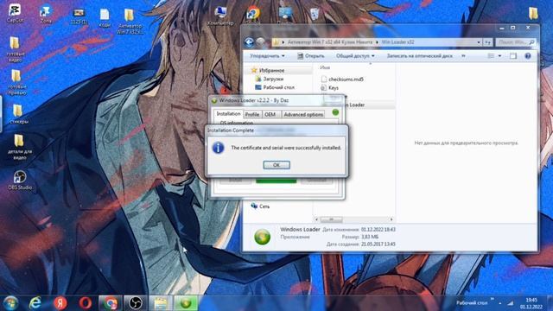Select the Installation tab in Windows Loader

228,113
